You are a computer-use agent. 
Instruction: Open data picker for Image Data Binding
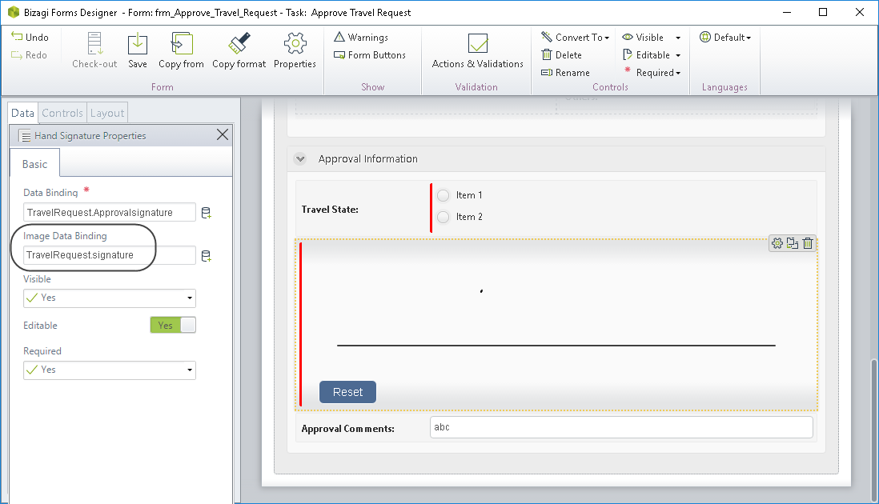pos(207,256)
